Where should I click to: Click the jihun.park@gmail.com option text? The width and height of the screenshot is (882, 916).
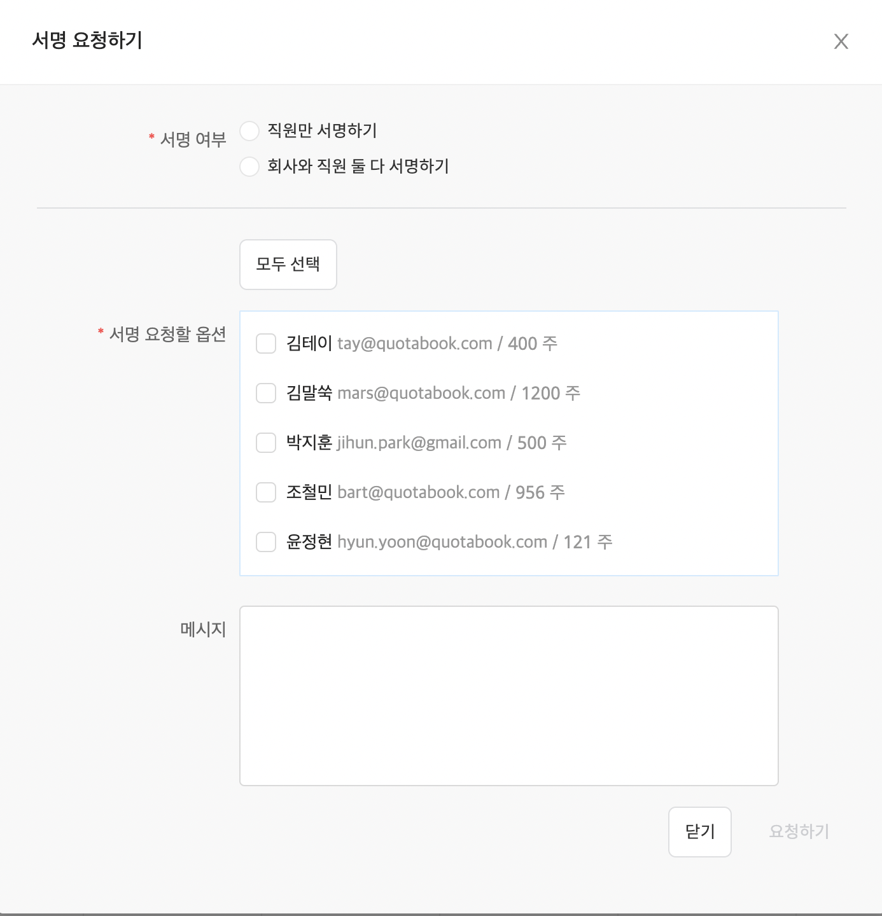tap(452, 443)
